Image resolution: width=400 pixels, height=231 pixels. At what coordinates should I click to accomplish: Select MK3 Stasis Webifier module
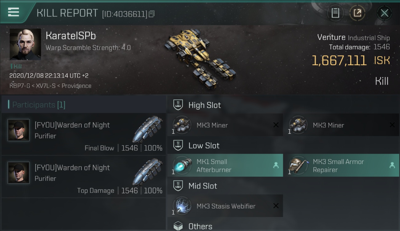point(225,206)
